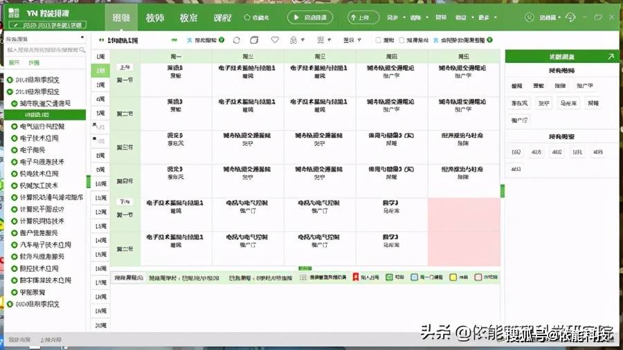This screenshot has height=350, width=623.
Task: Expand right panel using the diagonal arrow icon
Action: [611, 57]
